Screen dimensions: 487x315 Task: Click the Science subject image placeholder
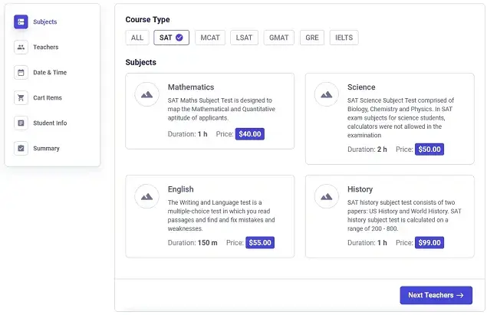click(327, 94)
